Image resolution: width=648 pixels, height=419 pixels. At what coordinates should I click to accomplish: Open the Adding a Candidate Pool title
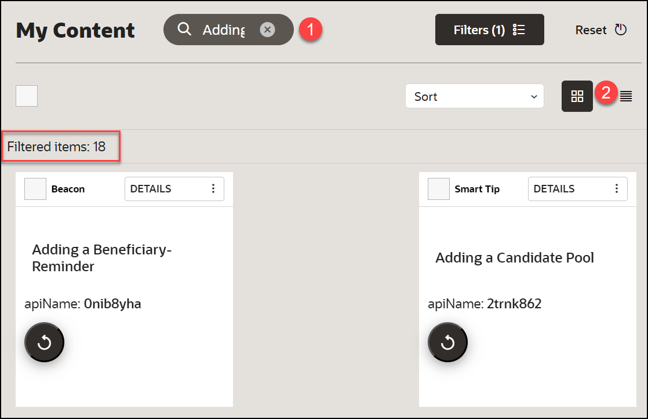(515, 258)
